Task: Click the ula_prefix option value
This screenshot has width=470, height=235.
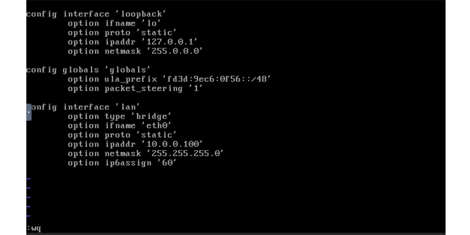Action: (216, 79)
